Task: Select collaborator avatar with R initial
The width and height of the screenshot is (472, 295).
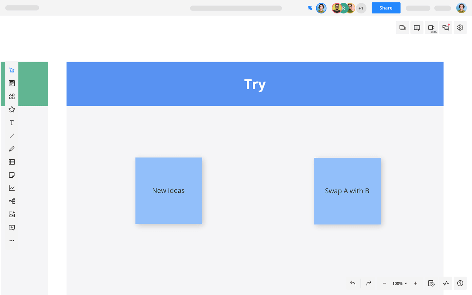Action: click(x=344, y=8)
